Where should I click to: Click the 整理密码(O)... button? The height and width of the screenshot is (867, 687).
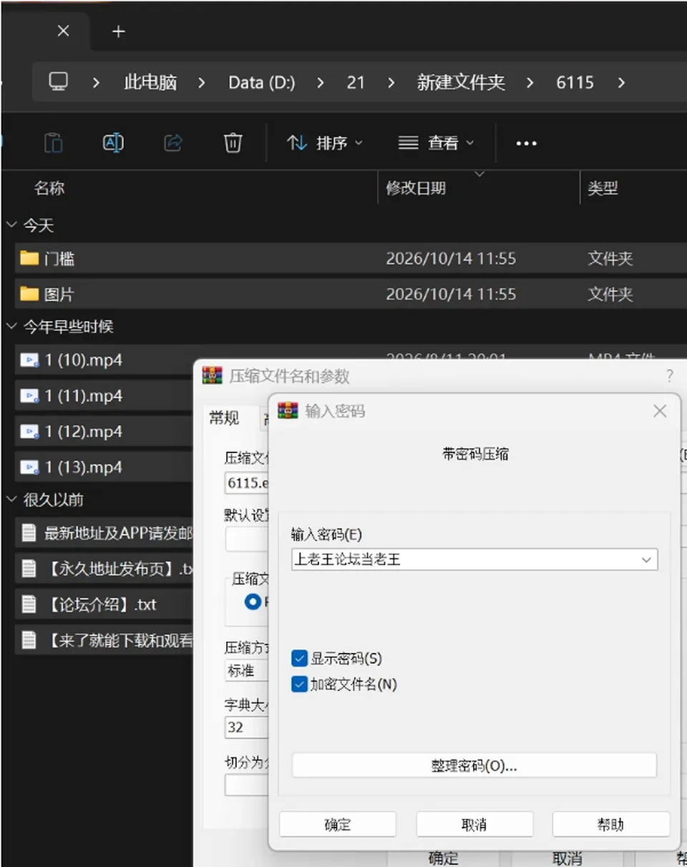[x=474, y=765]
